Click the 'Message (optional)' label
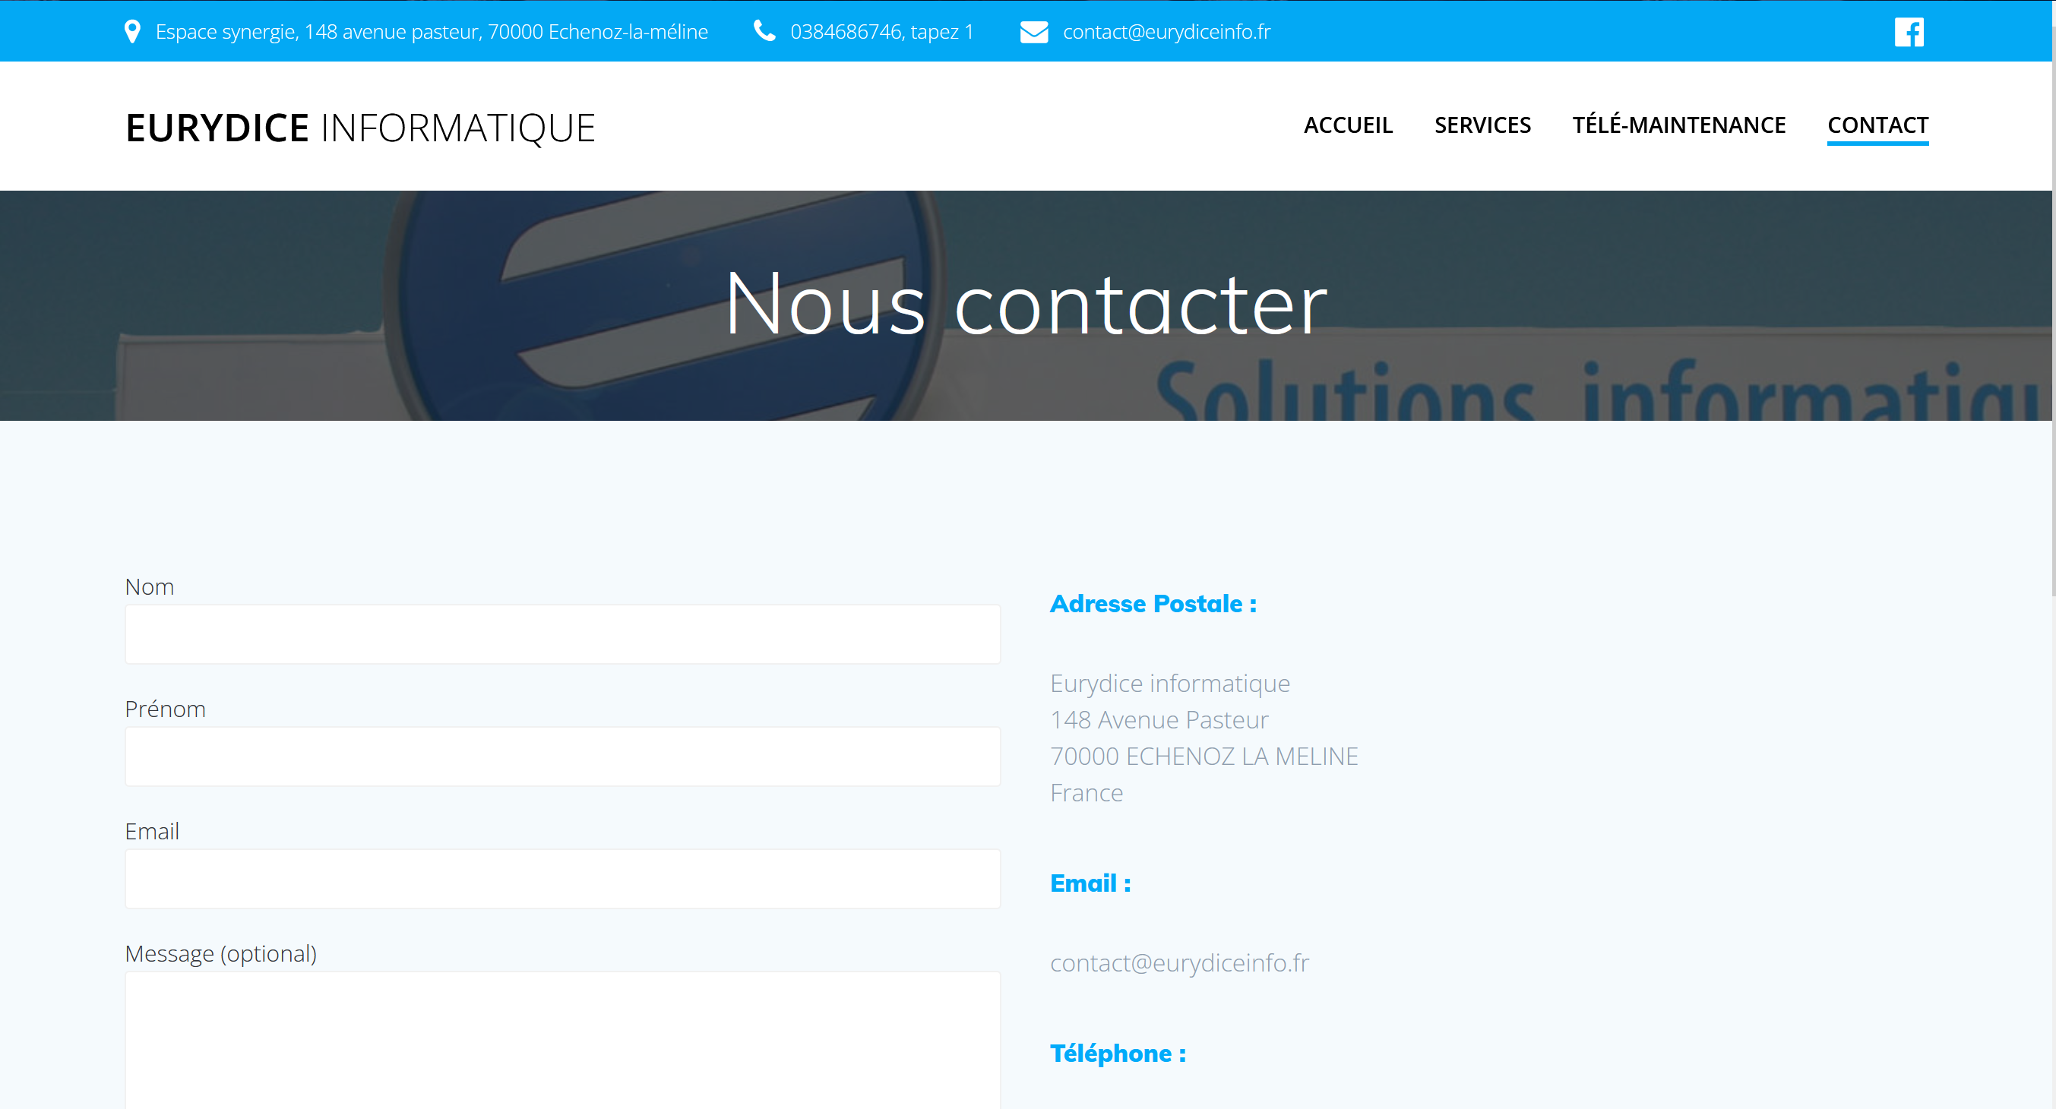 click(221, 954)
